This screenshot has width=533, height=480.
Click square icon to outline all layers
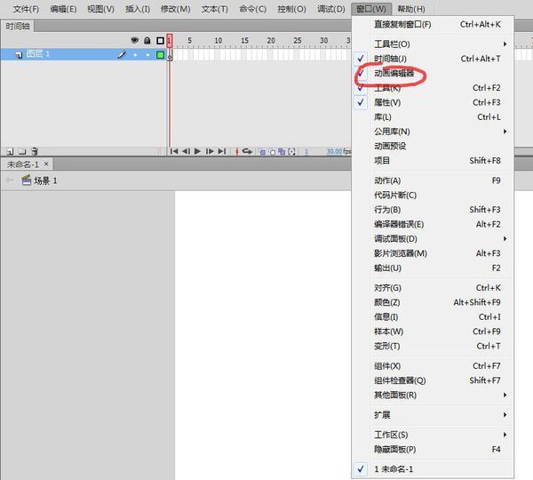(160, 41)
